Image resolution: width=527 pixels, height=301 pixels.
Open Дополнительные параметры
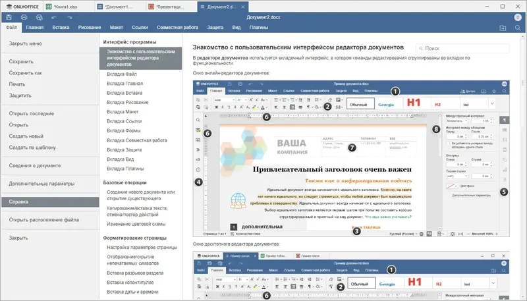51,184
